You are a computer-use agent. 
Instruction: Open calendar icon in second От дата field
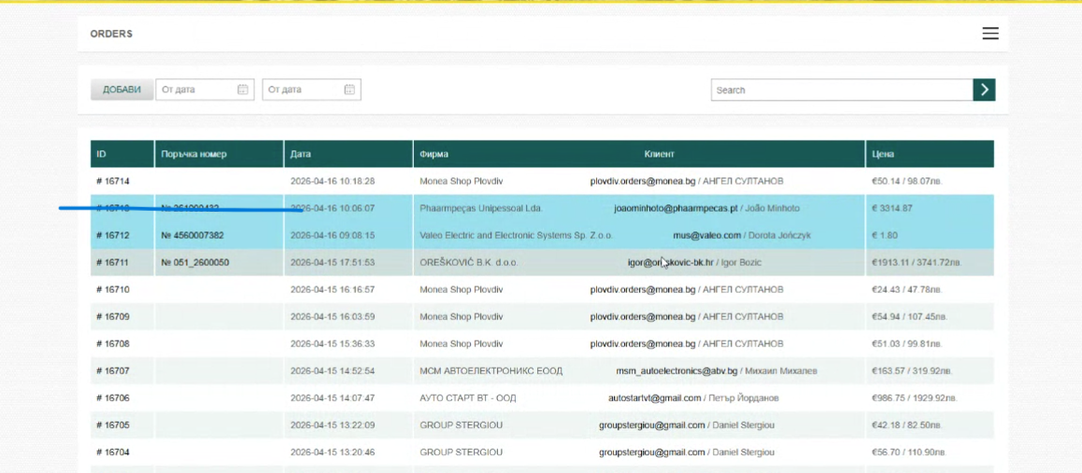point(349,90)
